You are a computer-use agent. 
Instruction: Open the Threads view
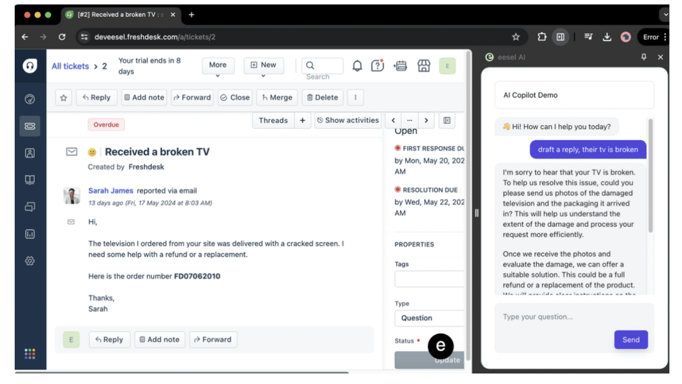[x=273, y=120]
